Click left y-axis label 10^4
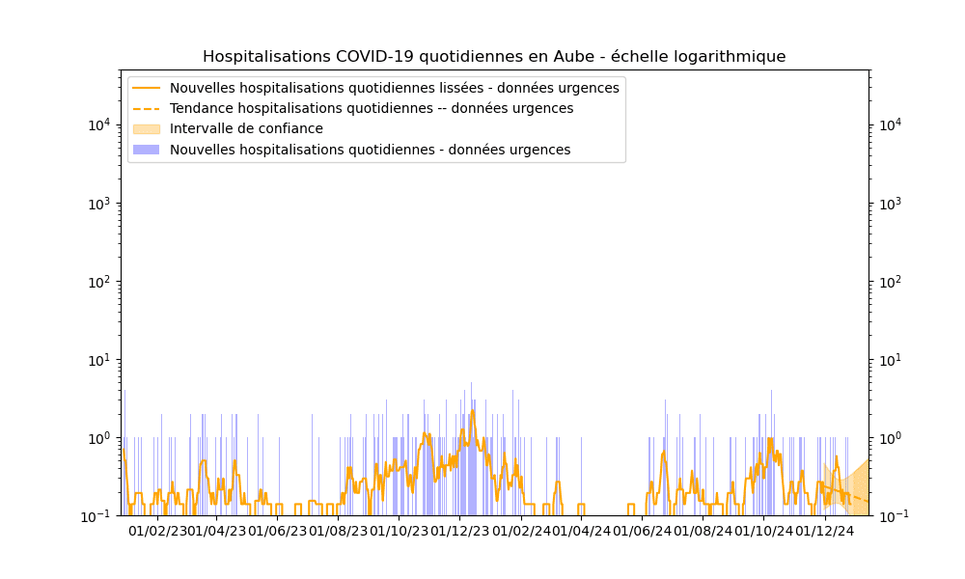 99,124
